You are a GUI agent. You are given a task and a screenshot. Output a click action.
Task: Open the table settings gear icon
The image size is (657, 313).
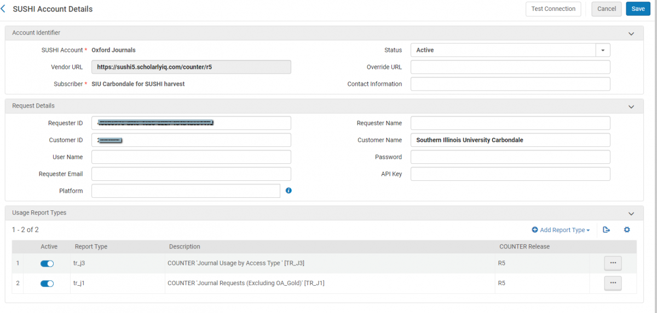tap(627, 230)
